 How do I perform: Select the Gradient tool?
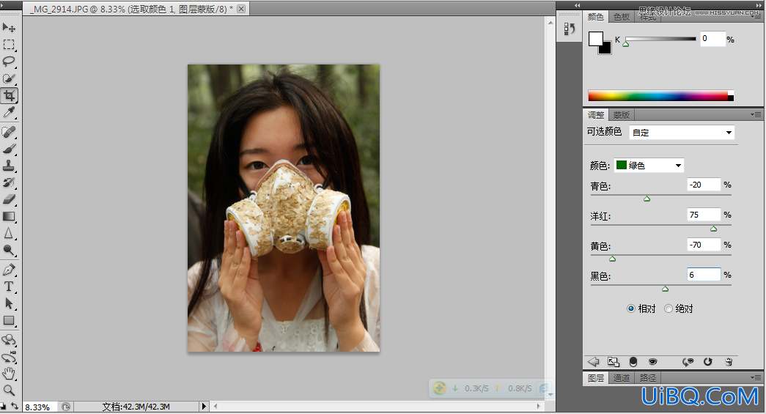click(x=9, y=216)
